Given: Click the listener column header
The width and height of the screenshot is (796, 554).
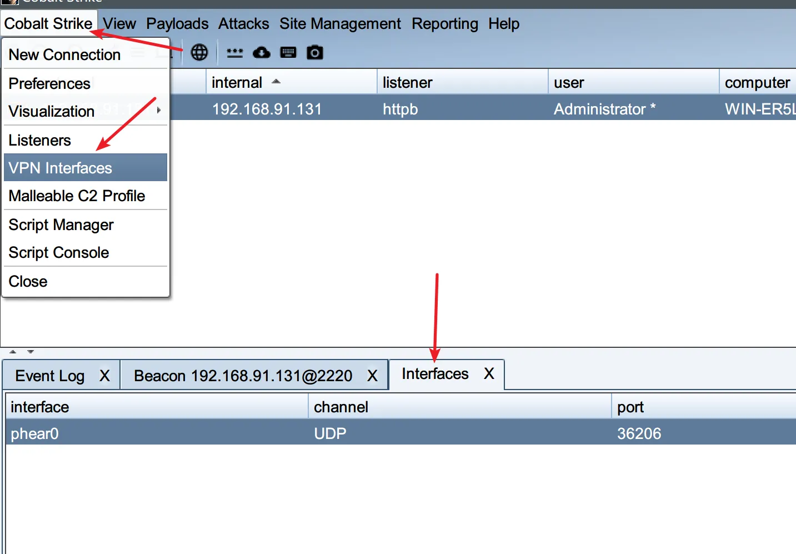Looking at the screenshot, I should [462, 82].
